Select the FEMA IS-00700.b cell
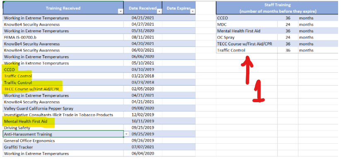 63,37
